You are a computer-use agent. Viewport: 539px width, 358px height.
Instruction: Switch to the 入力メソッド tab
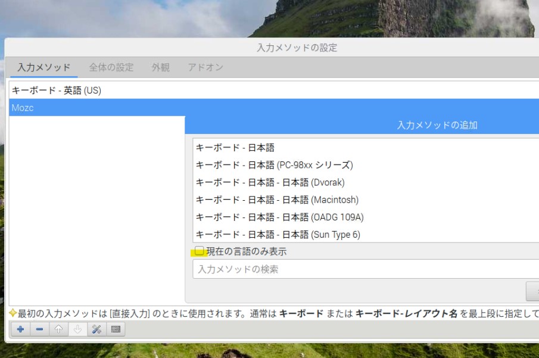tap(44, 67)
